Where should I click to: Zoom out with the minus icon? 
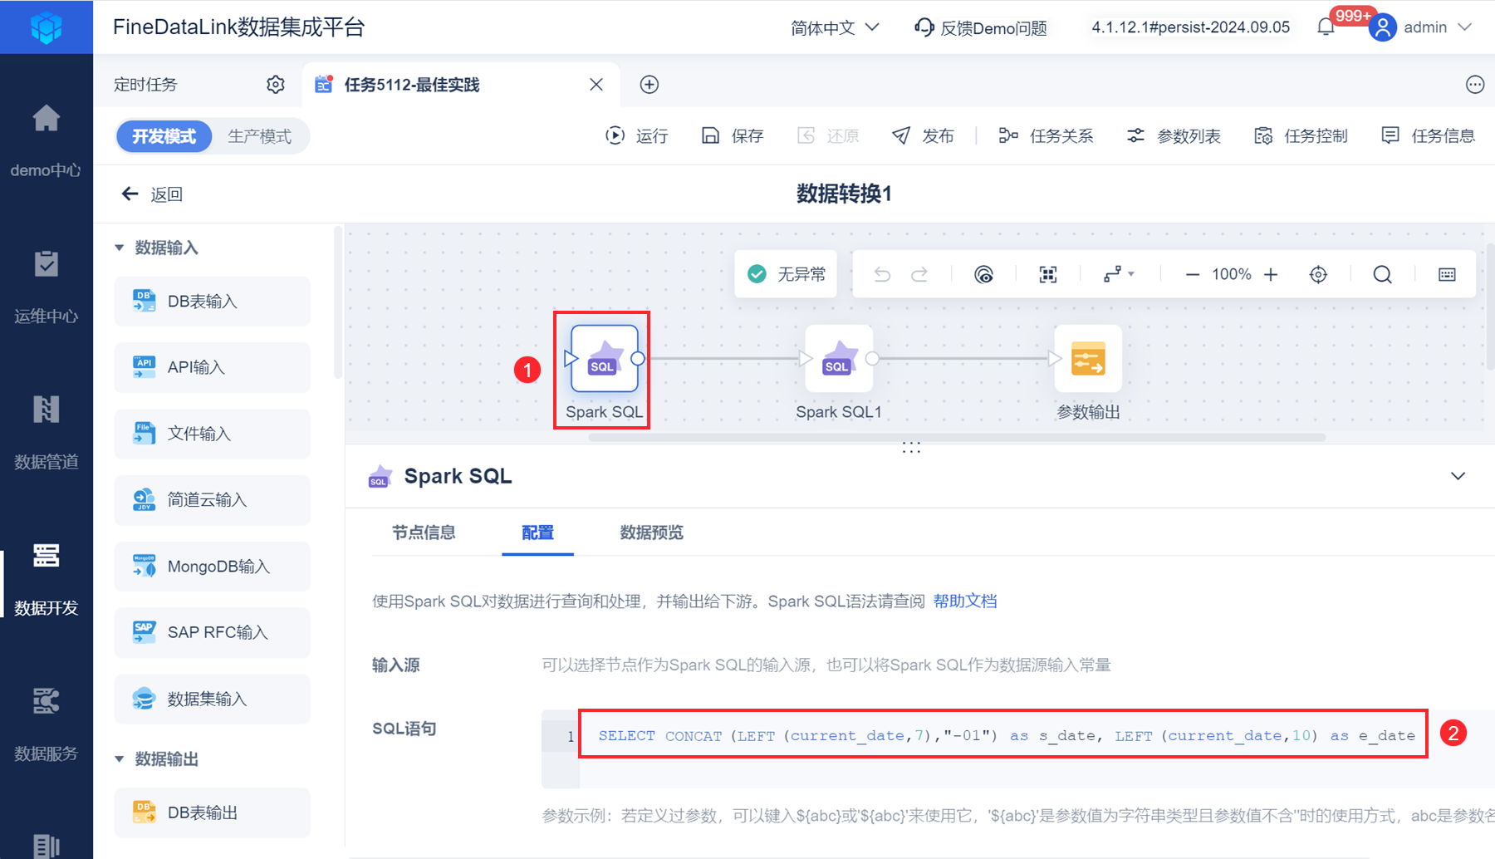[1193, 274]
